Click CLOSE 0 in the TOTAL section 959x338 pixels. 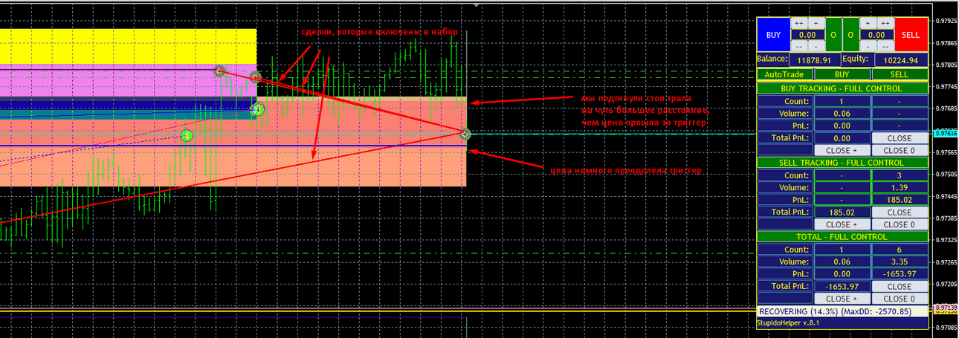point(900,299)
